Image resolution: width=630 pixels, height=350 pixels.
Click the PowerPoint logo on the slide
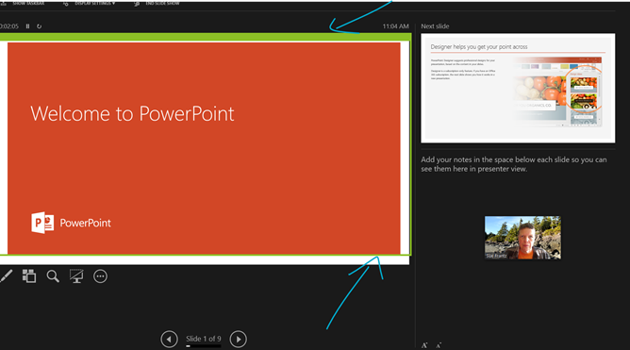coord(71,223)
